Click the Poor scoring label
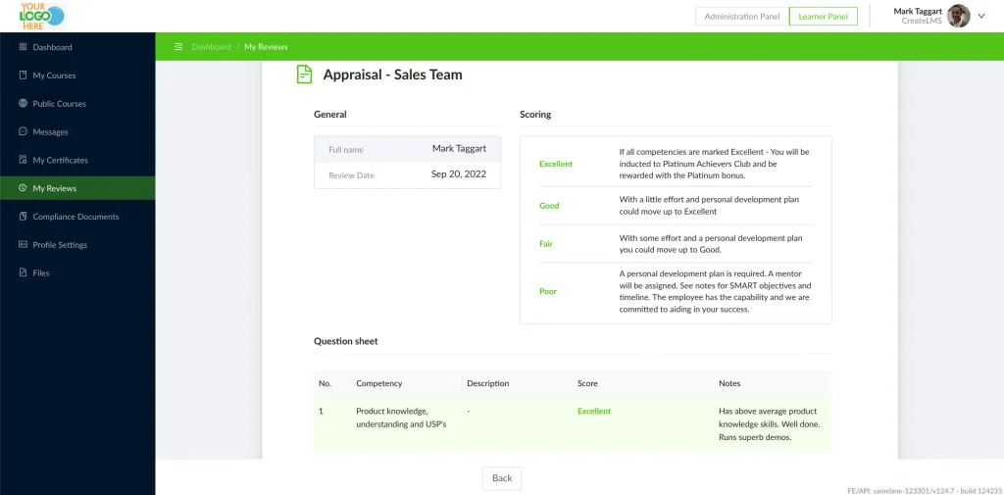This screenshot has width=1004, height=495. pos(547,291)
